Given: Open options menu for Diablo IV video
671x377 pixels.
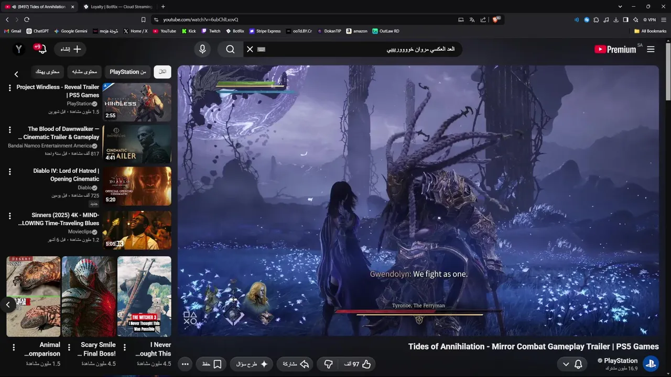Looking at the screenshot, I should (9, 171).
